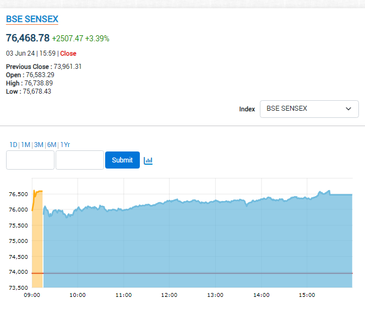Click the chart type icon beside Submit
Image resolution: width=365 pixels, height=309 pixels.
[x=148, y=160]
